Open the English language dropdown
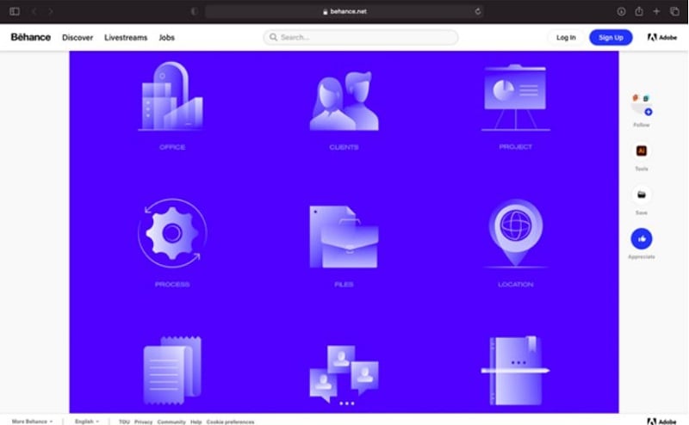Screen dimensions: 689x425 coord(87,422)
